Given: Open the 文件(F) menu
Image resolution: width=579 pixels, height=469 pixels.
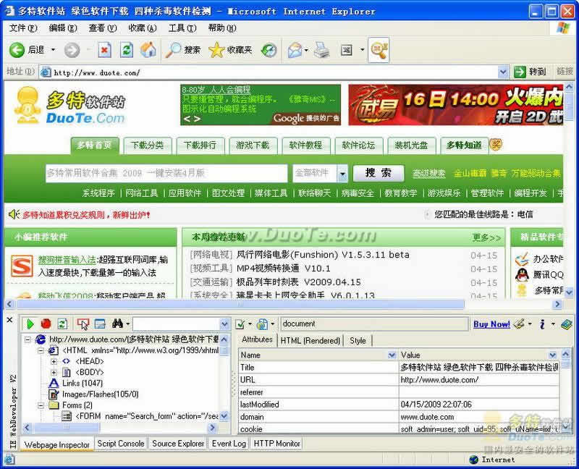Looking at the screenshot, I should click(x=23, y=28).
